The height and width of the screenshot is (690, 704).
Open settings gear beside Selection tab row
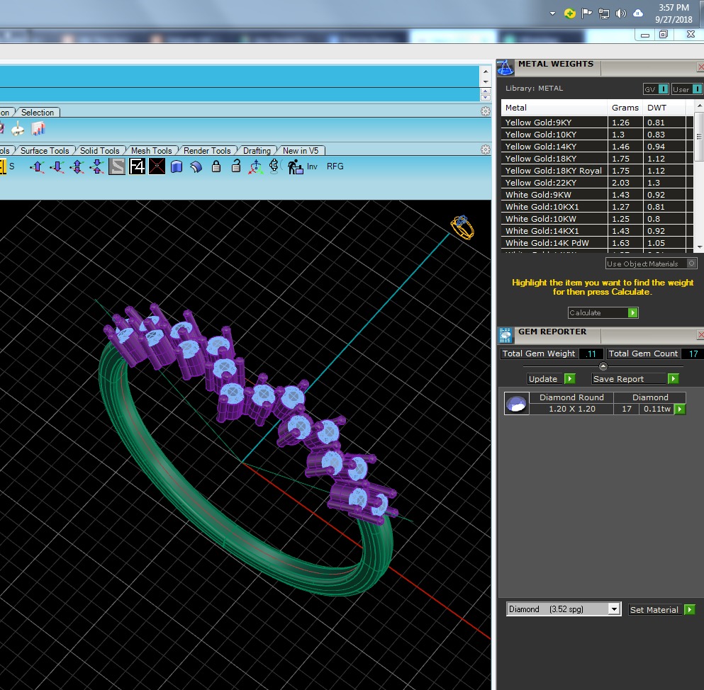coord(486,111)
